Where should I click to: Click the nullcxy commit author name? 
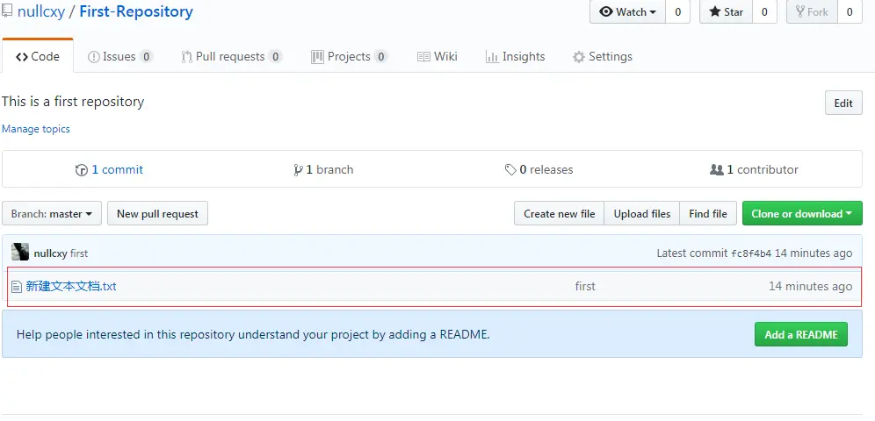[x=50, y=253]
